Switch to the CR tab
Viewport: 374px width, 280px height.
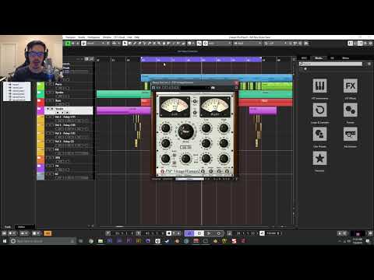click(332, 58)
